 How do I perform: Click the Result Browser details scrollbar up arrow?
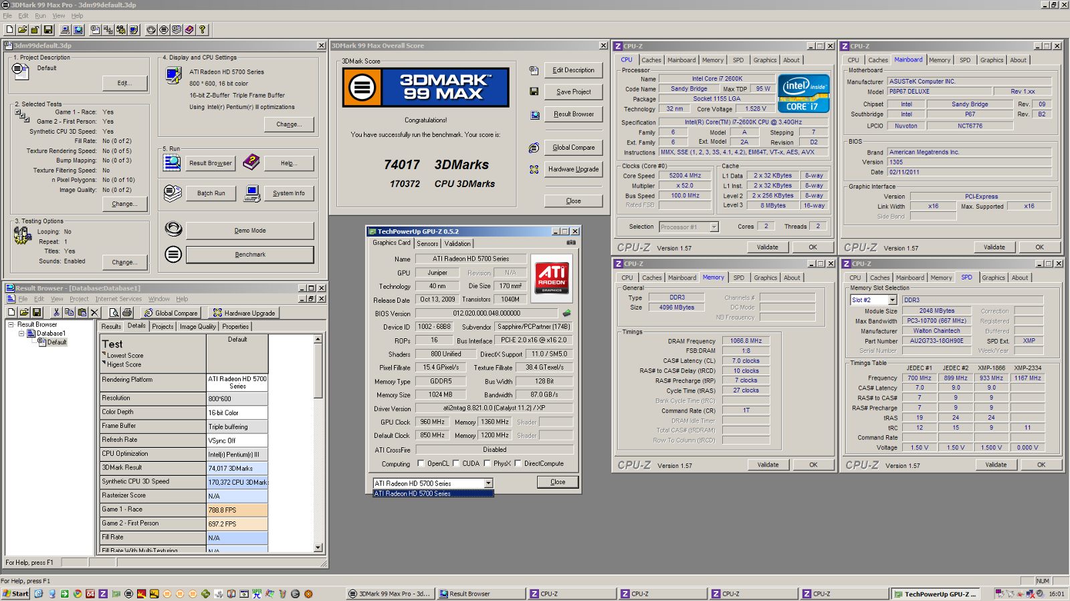(318, 339)
